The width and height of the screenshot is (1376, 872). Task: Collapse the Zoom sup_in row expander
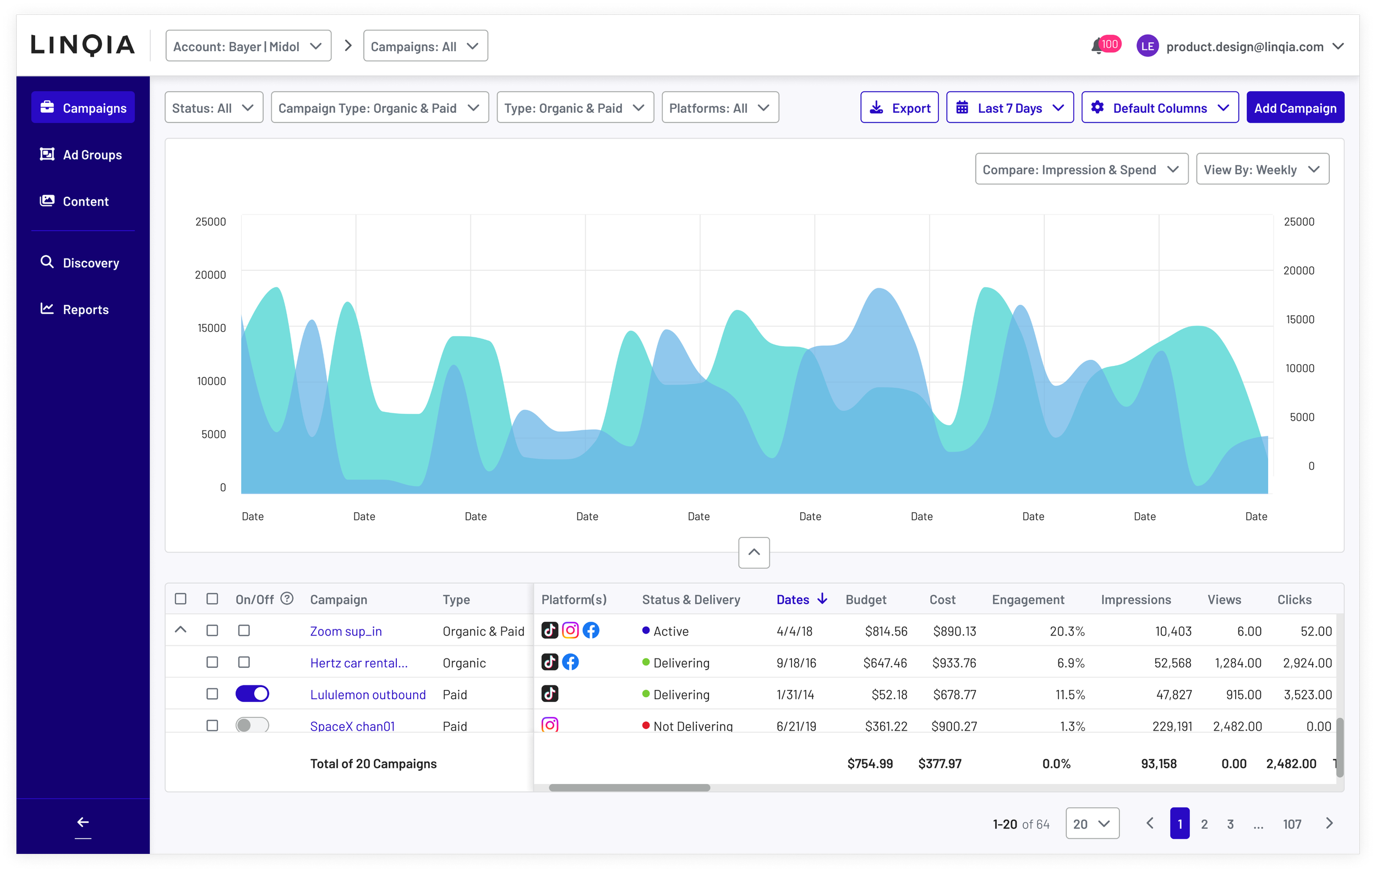click(181, 630)
